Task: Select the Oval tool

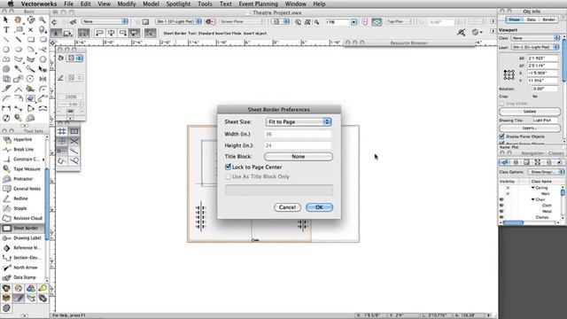Action: (18, 50)
